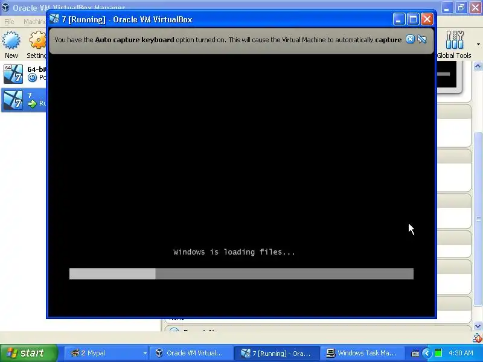Click the 4:30 AM clock
The height and width of the screenshot is (362, 483).
point(461,353)
